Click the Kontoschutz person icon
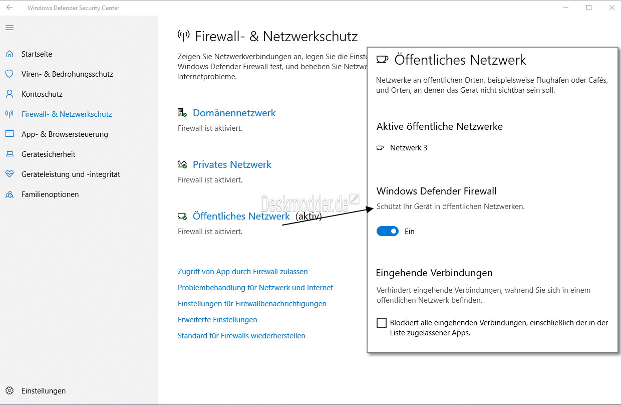 [x=9, y=94]
